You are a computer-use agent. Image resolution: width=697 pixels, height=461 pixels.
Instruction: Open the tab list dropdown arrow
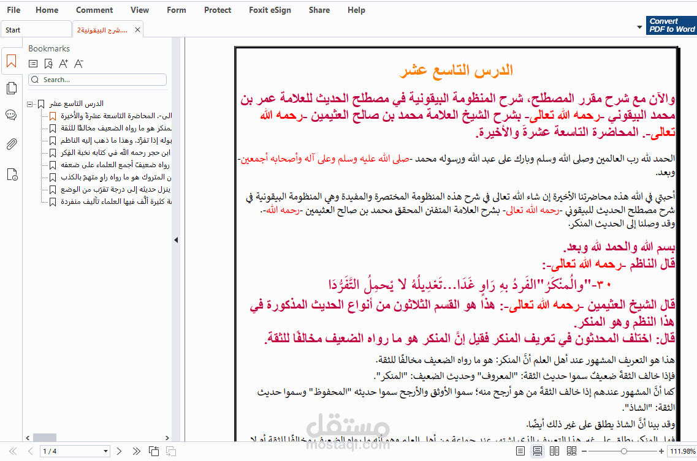tap(639, 28)
